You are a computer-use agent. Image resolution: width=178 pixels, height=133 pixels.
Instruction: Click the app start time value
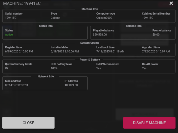pos(156,51)
